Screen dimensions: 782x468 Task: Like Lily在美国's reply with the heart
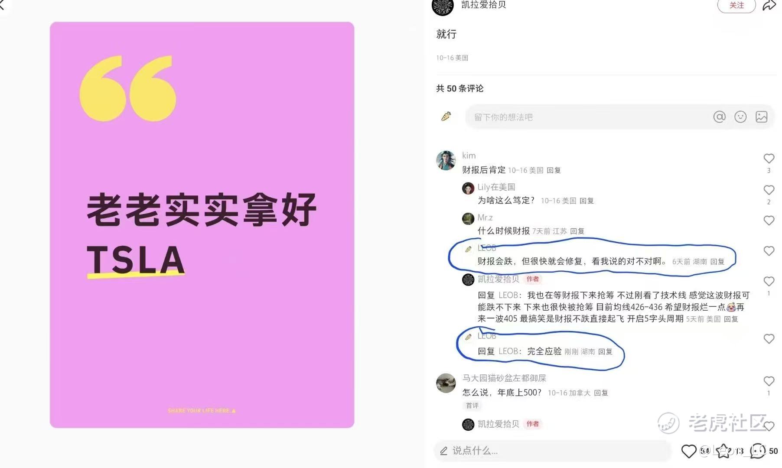pyautogui.click(x=769, y=190)
